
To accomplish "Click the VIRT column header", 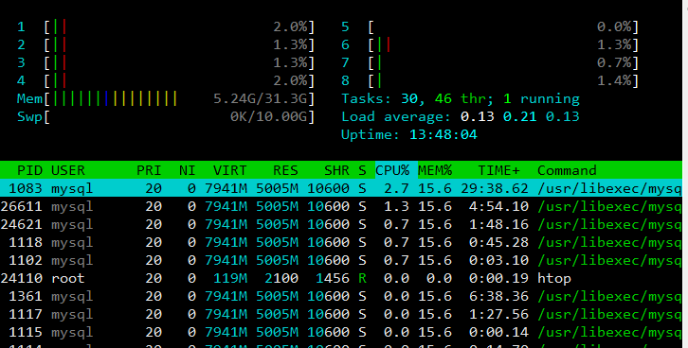I will 230,170.
